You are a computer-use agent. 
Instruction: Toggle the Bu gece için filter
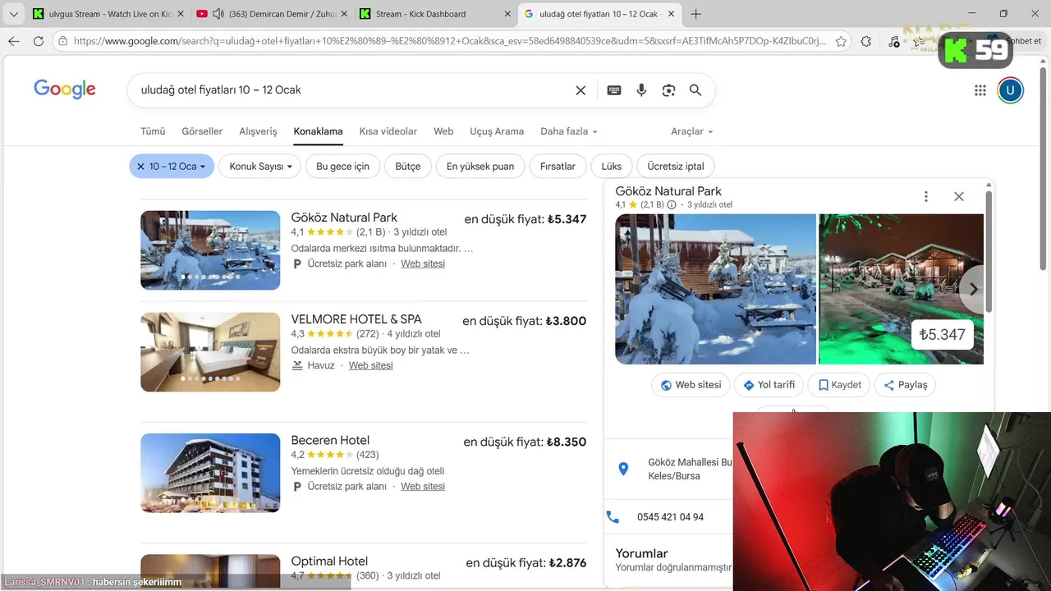click(342, 166)
